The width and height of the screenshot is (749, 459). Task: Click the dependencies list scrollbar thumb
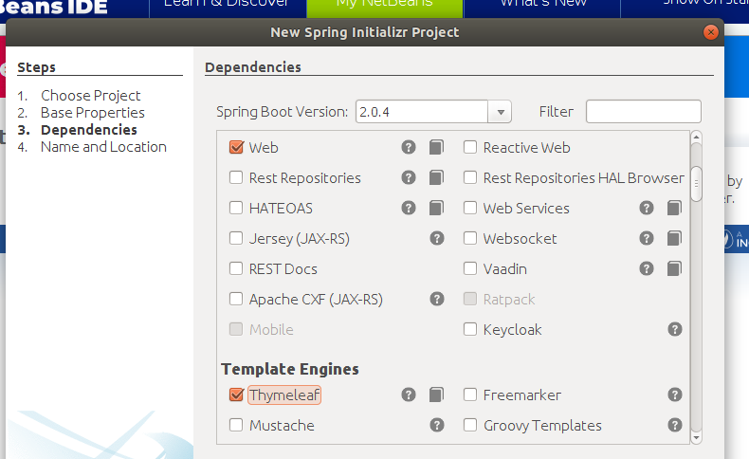pos(696,184)
